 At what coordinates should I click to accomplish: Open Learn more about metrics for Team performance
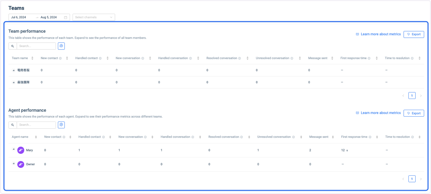click(378, 34)
